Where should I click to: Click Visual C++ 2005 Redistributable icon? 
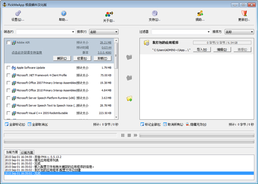(x=14, y=113)
